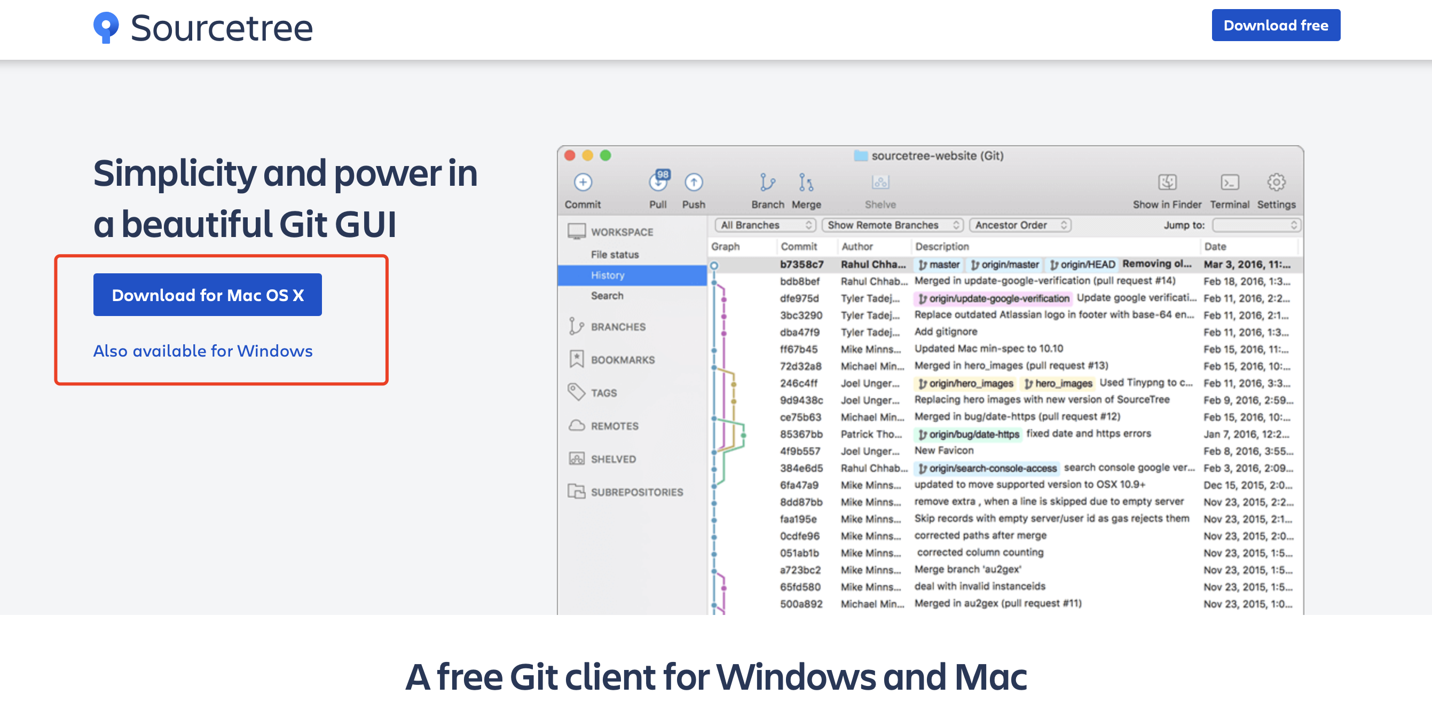The width and height of the screenshot is (1432, 726).
Task: Select the Commit icon in the toolbar
Action: pos(582,184)
